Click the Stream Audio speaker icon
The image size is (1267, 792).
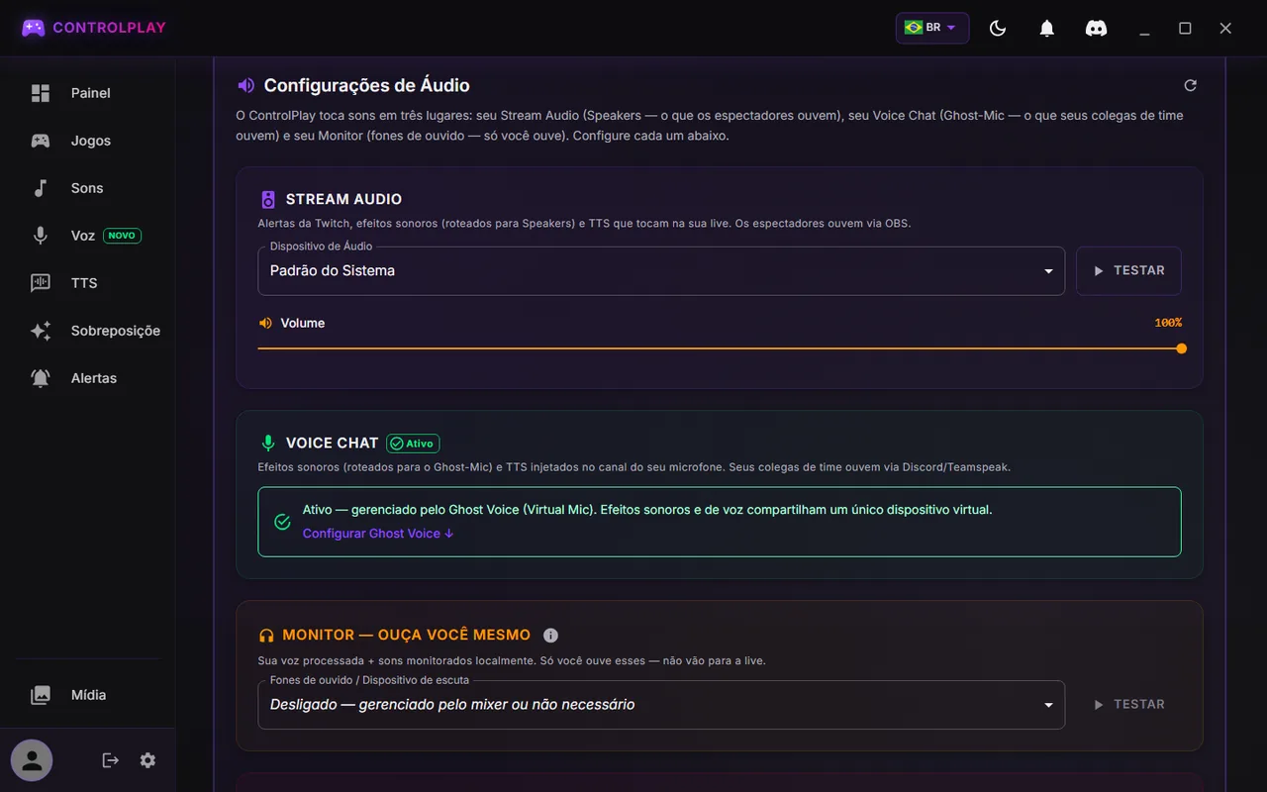click(268, 199)
